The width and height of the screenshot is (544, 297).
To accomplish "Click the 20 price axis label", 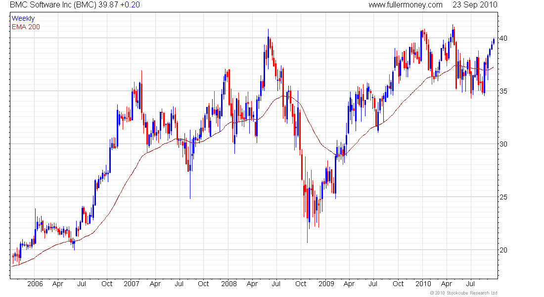I will (x=503, y=250).
